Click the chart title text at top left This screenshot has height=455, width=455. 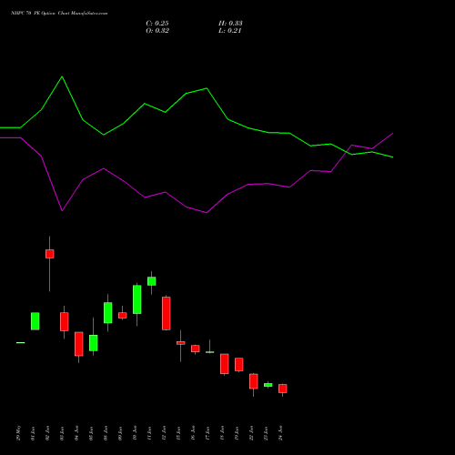[59, 14]
